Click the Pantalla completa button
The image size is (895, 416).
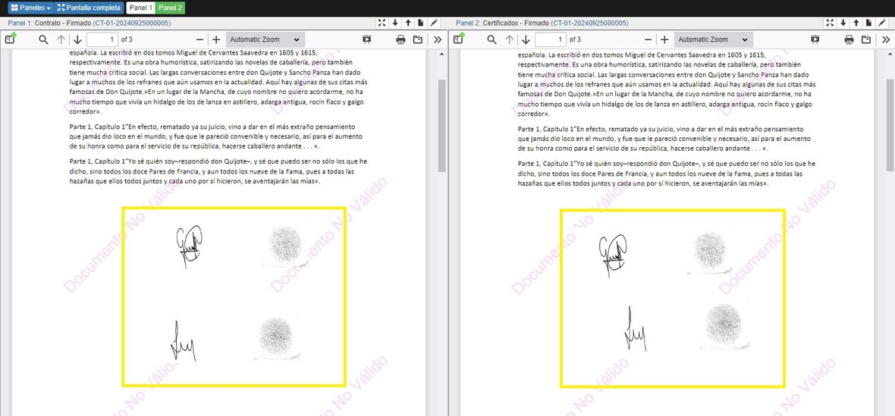(89, 8)
